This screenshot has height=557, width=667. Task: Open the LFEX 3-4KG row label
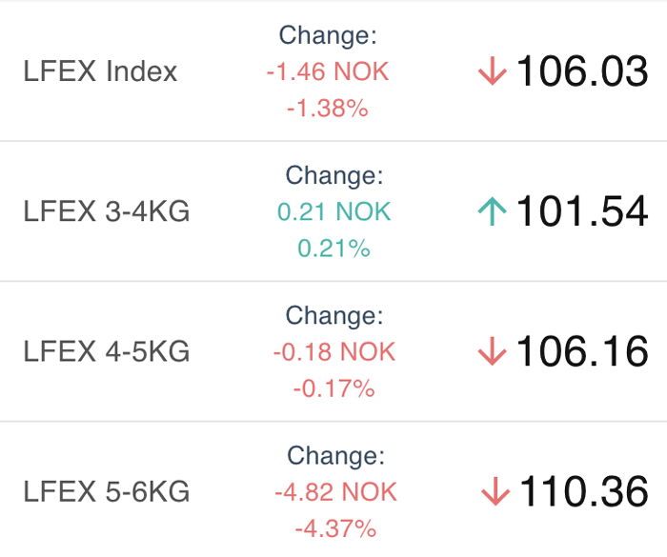[107, 211]
